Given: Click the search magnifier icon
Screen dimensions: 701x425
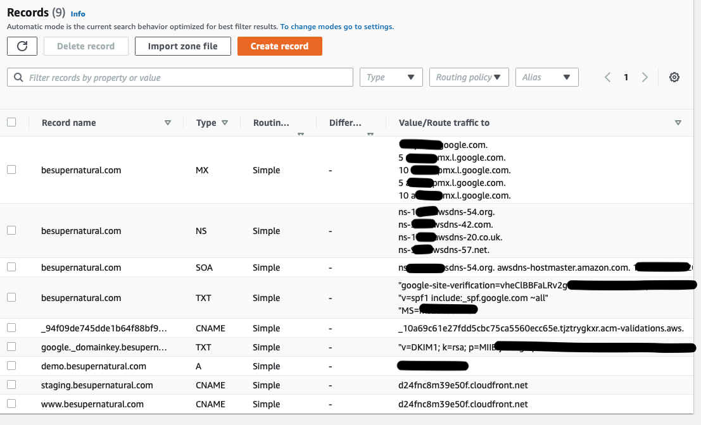Looking at the screenshot, I should point(18,77).
